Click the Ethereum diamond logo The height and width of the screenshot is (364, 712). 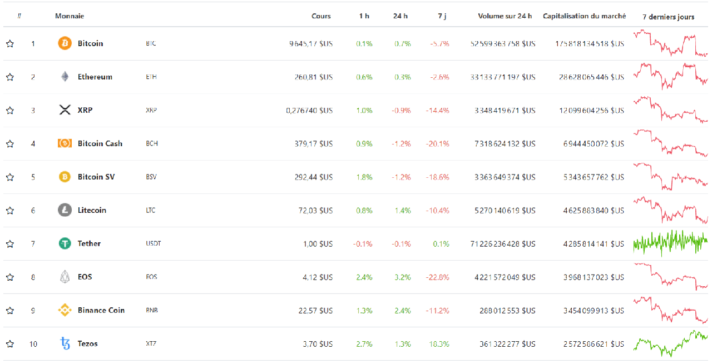pos(65,77)
